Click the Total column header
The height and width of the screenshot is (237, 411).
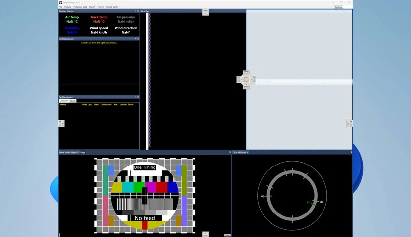point(96,105)
